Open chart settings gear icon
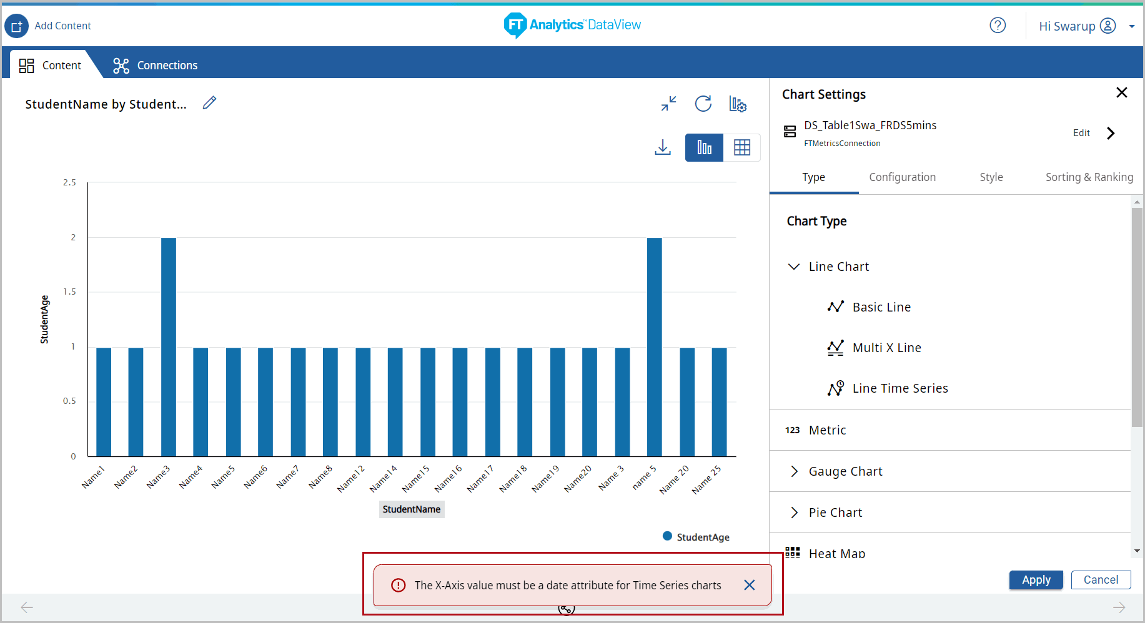This screenshot has height=623, width=1145. pyautogui.click(x=738, y=104)
